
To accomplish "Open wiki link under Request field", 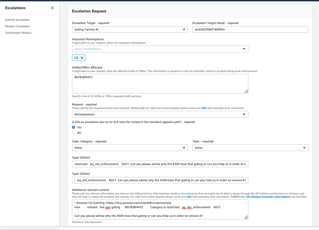I will coord(204,108).
